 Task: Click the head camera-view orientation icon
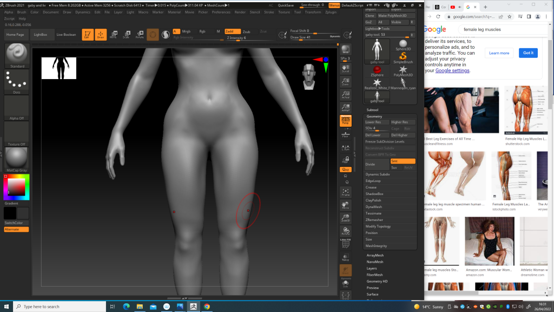[309, 77]
